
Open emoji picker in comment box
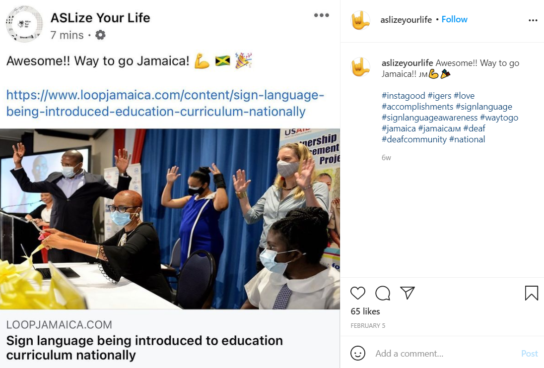[x=358, y=354]
